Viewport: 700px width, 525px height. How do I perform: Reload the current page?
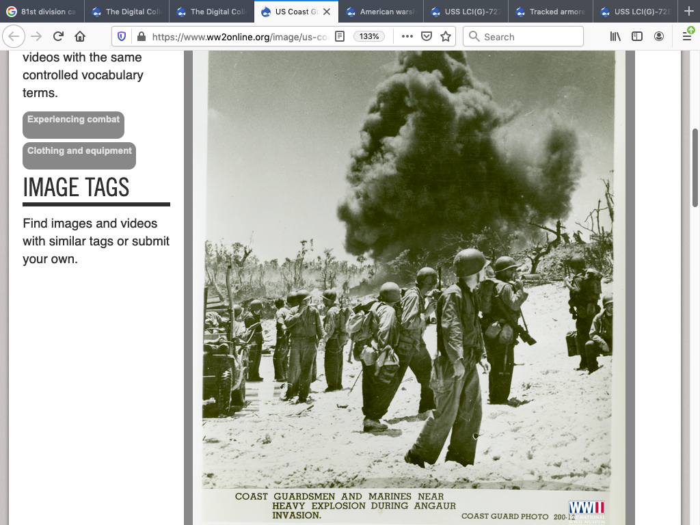(x=58, y=37)
